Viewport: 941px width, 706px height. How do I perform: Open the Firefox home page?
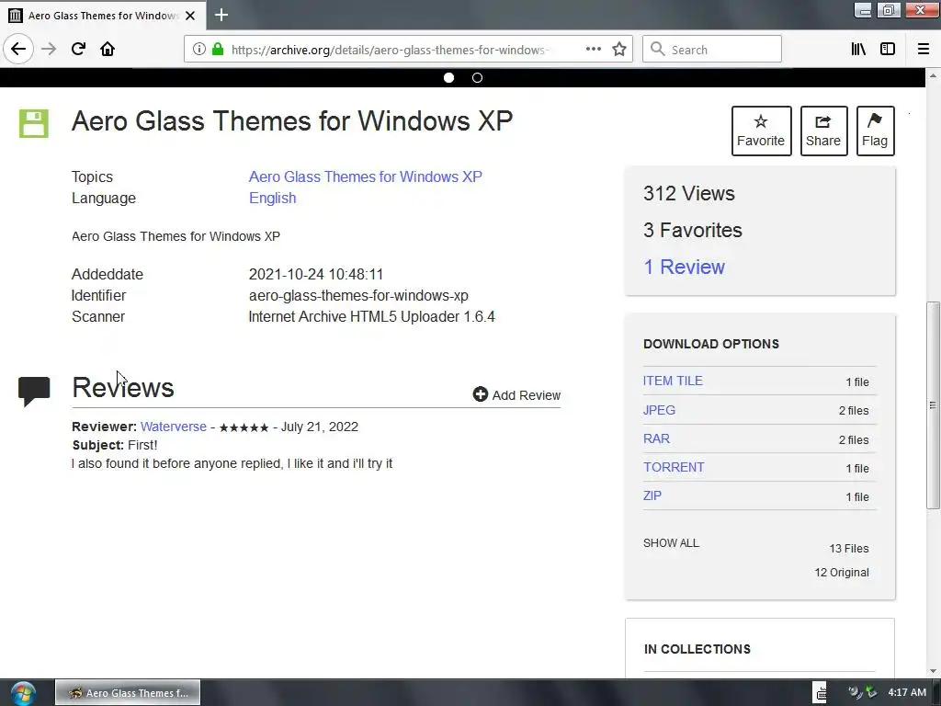click(x=108, y=49)
